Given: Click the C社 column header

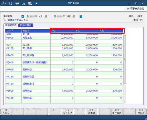Looking at the screenshot, I should (x=111, y=31).
